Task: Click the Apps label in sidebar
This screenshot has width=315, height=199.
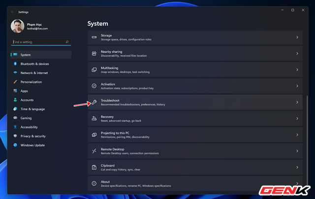Action: tap(24, 91)
